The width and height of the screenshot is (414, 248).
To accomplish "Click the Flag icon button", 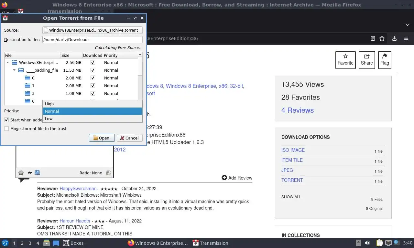I will pos(385,60).
